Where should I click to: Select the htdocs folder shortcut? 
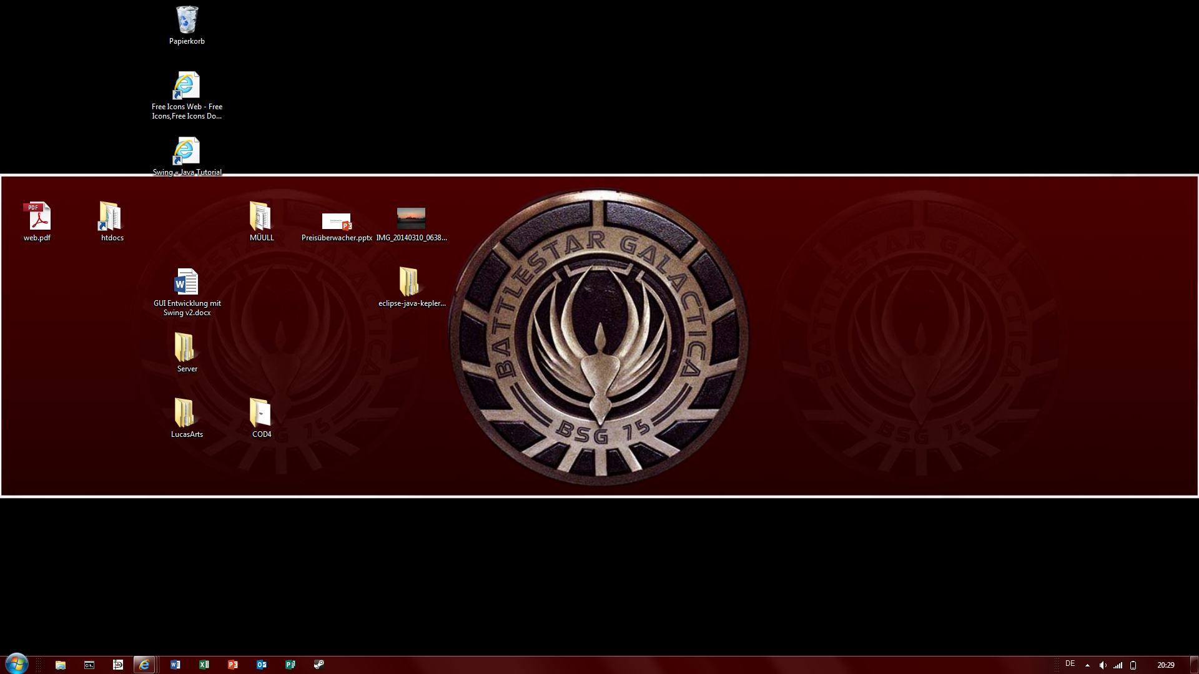(x=112, y=222)
